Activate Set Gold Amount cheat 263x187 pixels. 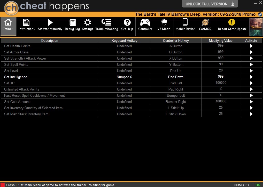(251, 102)
